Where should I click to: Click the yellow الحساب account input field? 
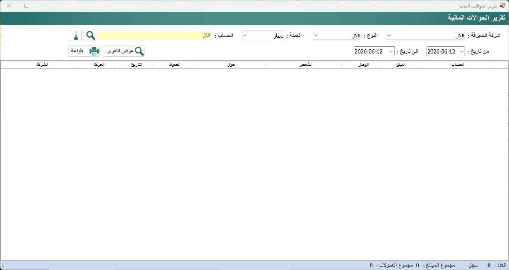pos(155,35)
